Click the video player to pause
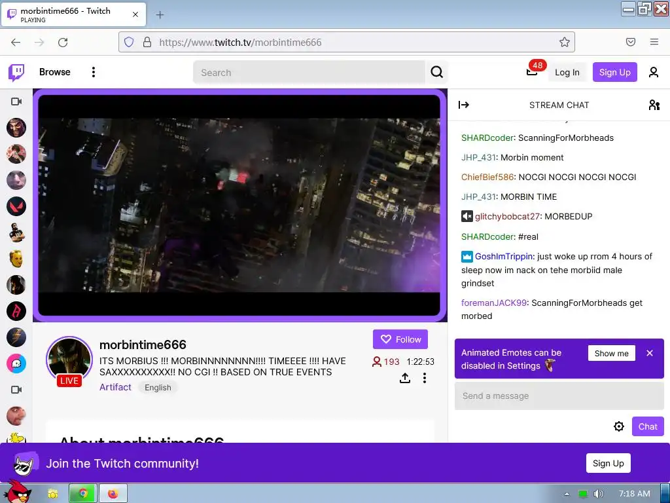 click(239, 205)
